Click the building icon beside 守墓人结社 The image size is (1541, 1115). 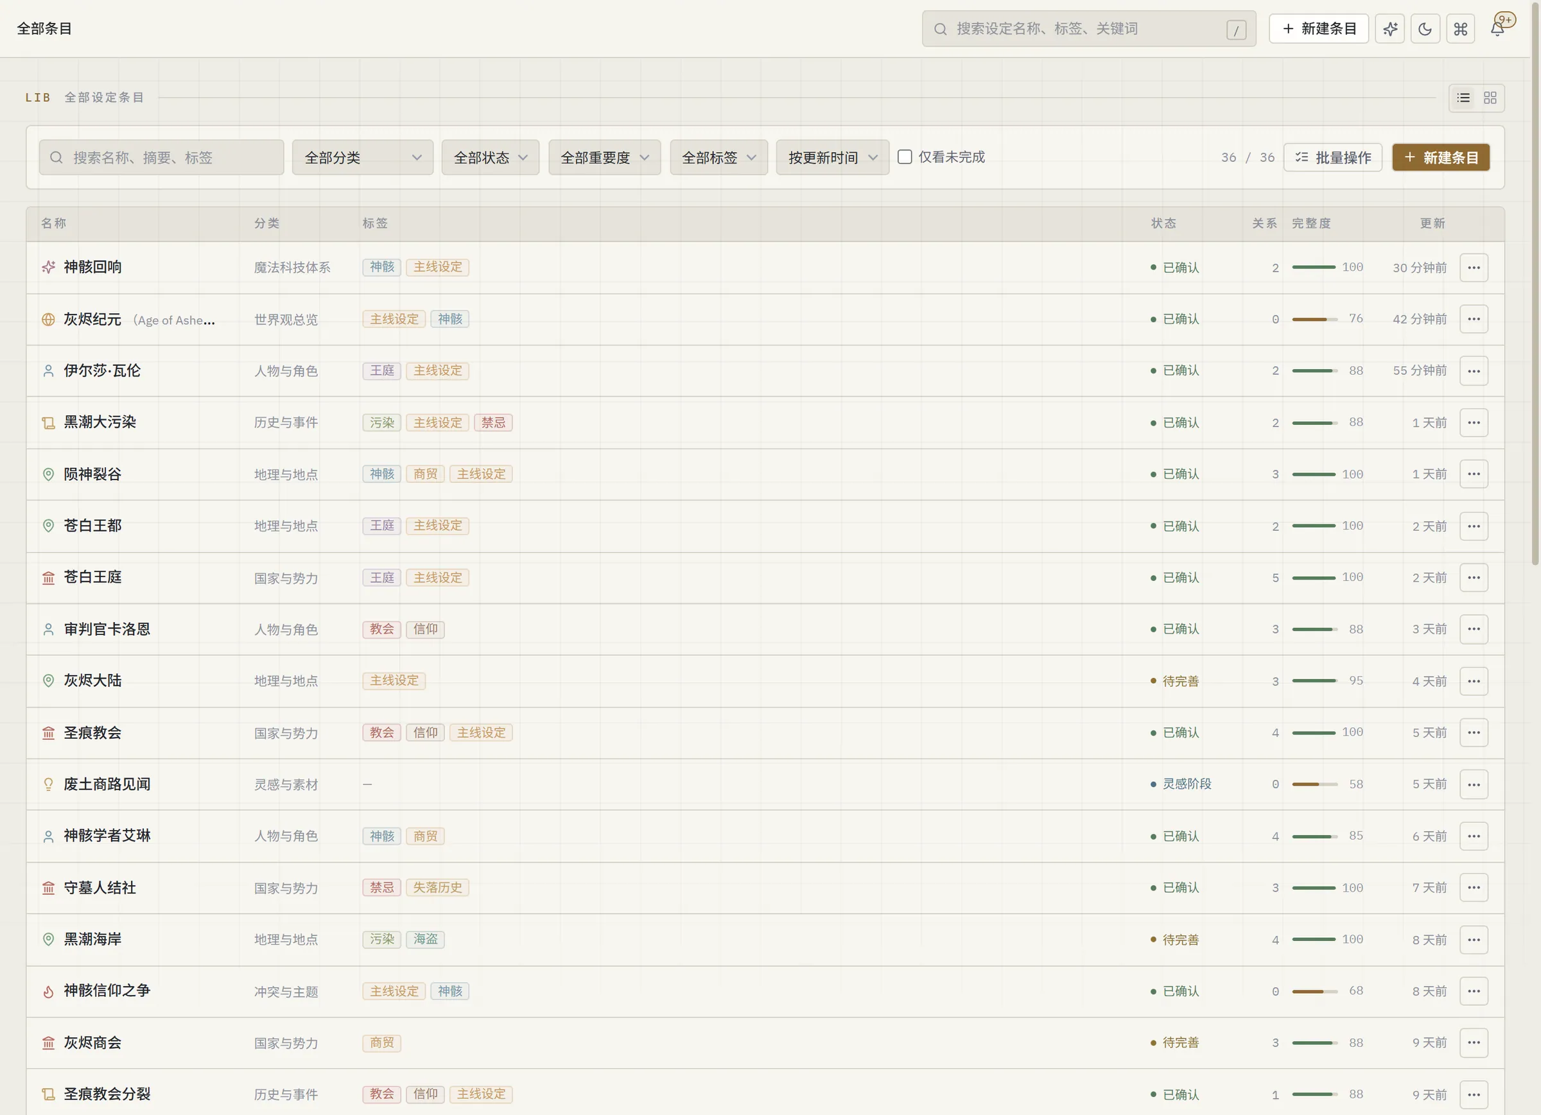coord(48,888)
